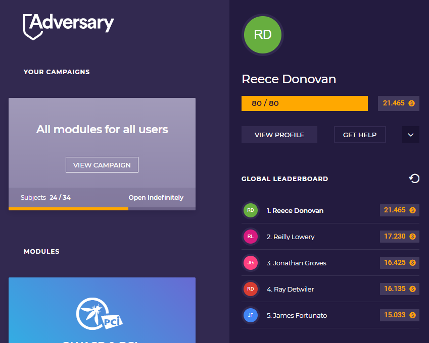Click James Fortunato's JF avatar
Screen dimensions: 429x343
tap(251, 315)
